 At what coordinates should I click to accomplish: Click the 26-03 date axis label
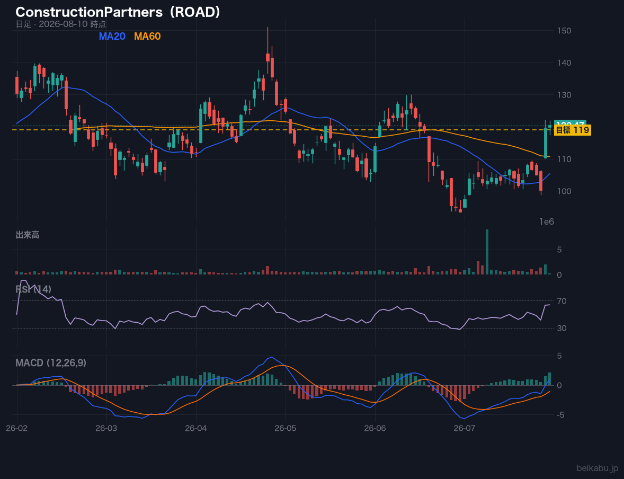(x=106, y=429)
